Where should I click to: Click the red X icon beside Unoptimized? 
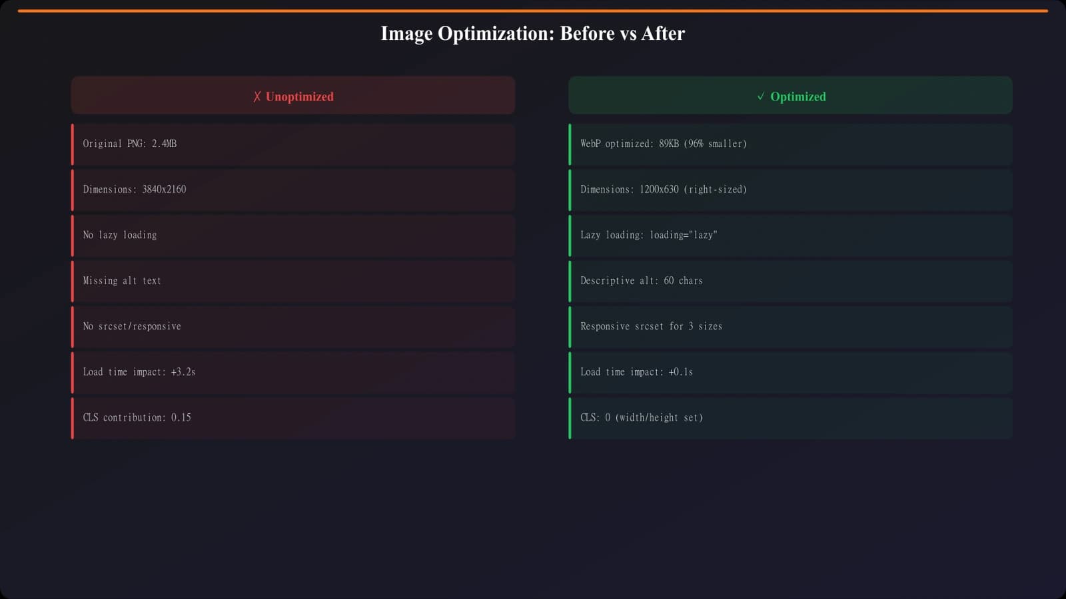click(257, 97)
